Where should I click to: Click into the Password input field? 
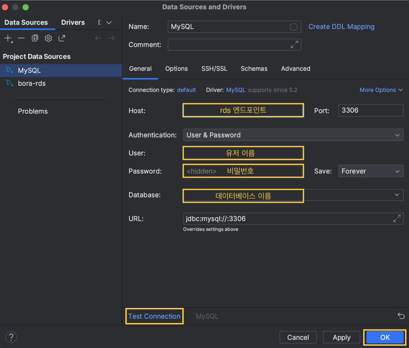(243, 171)
